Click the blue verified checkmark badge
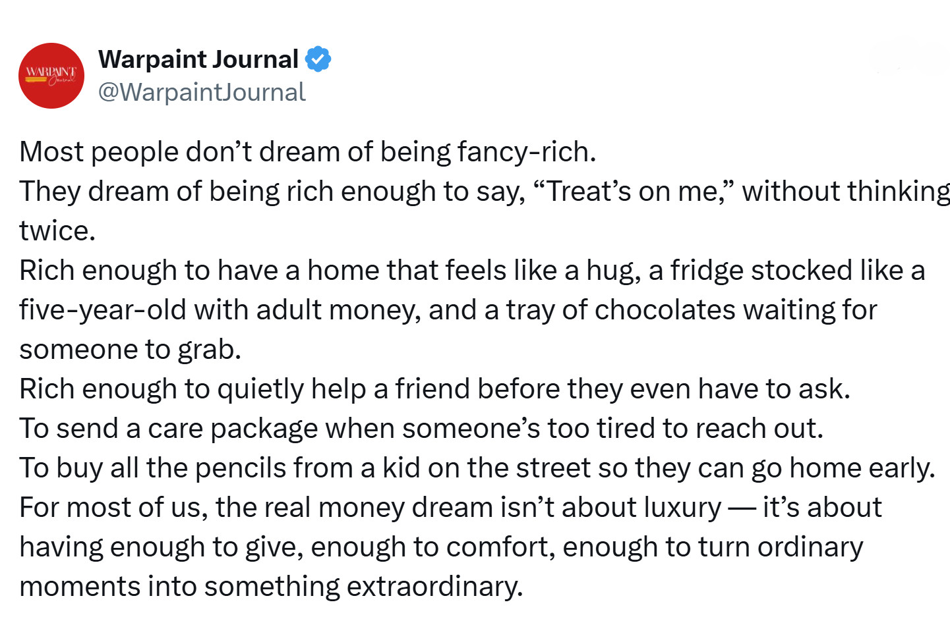Image resolution: width=950 pixels, height=619 pixels. point(318,59)
